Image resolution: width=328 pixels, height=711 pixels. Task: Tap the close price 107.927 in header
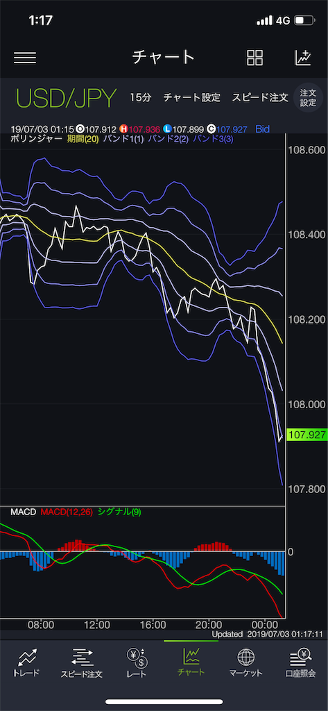[x=232, y=129]
